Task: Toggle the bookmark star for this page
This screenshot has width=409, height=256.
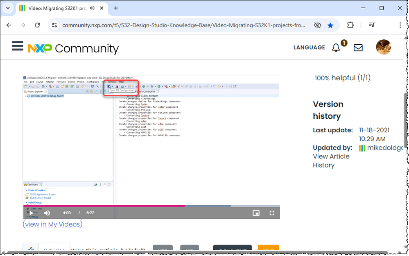Action: point(330,25)
